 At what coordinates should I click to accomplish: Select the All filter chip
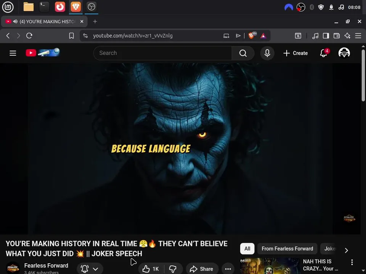(x=247, y=249)
